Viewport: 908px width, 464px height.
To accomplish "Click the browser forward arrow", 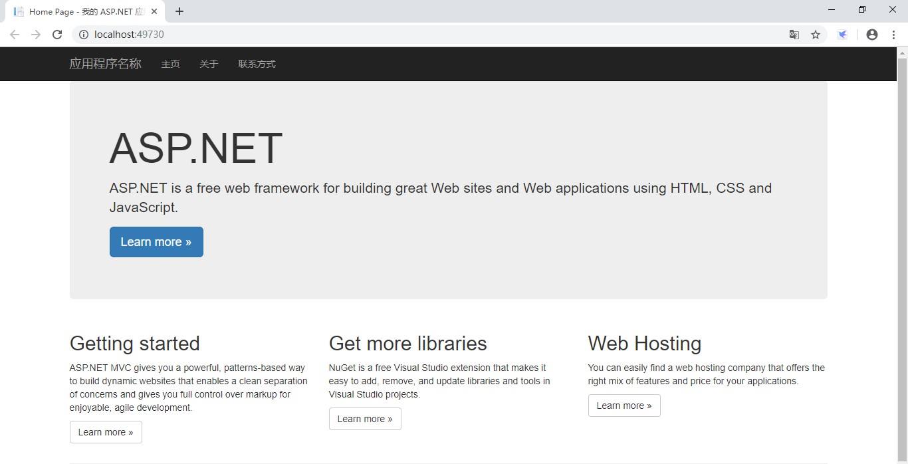I will pos(36,35).
